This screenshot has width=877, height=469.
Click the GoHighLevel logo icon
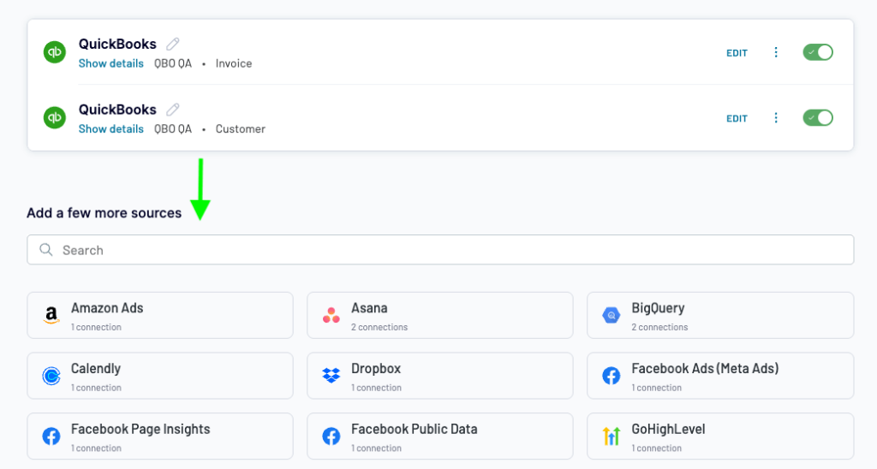tap(612, 436)
